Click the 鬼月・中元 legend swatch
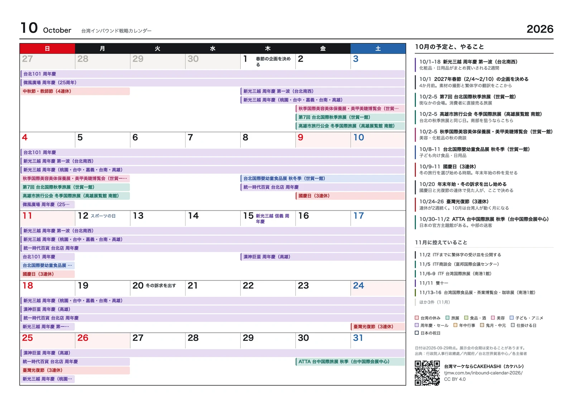The width and height of the screenshot is (573, 405). coord(482,325)
